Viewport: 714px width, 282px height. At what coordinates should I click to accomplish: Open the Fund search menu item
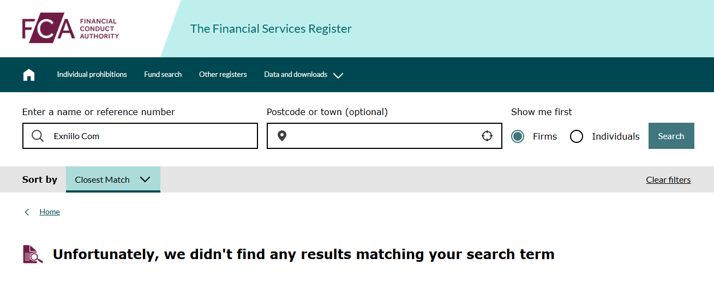[x=163, y=75]
